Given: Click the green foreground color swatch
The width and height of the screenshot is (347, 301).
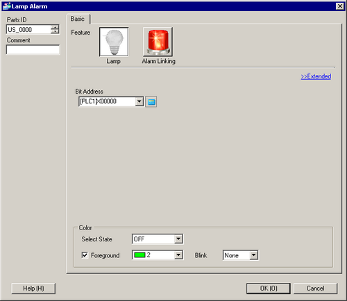Looking at the screenshot, I should click(139, 255).
